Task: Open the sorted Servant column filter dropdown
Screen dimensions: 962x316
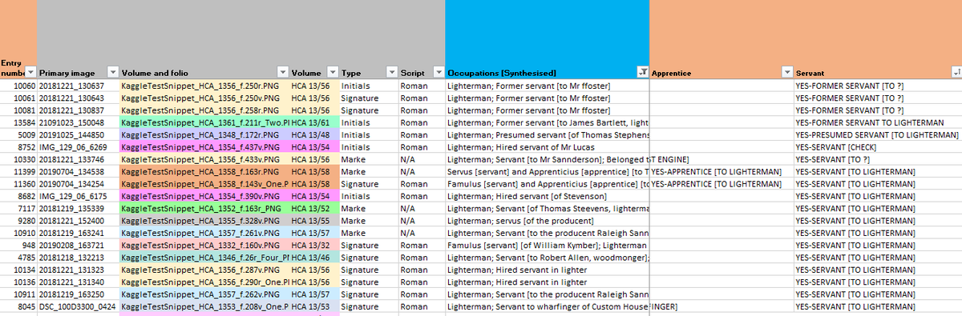Action: pyautogui.click(x=956, y=72)
